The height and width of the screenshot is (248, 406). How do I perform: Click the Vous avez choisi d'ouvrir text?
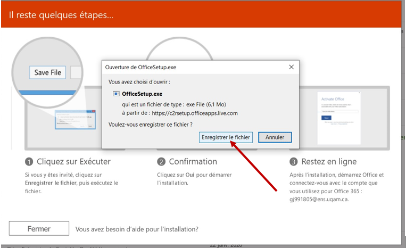tap(139, 82)
